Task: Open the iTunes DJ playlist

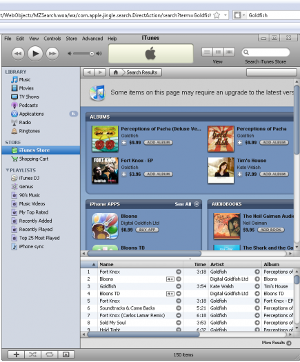Action: click(29, 178)
